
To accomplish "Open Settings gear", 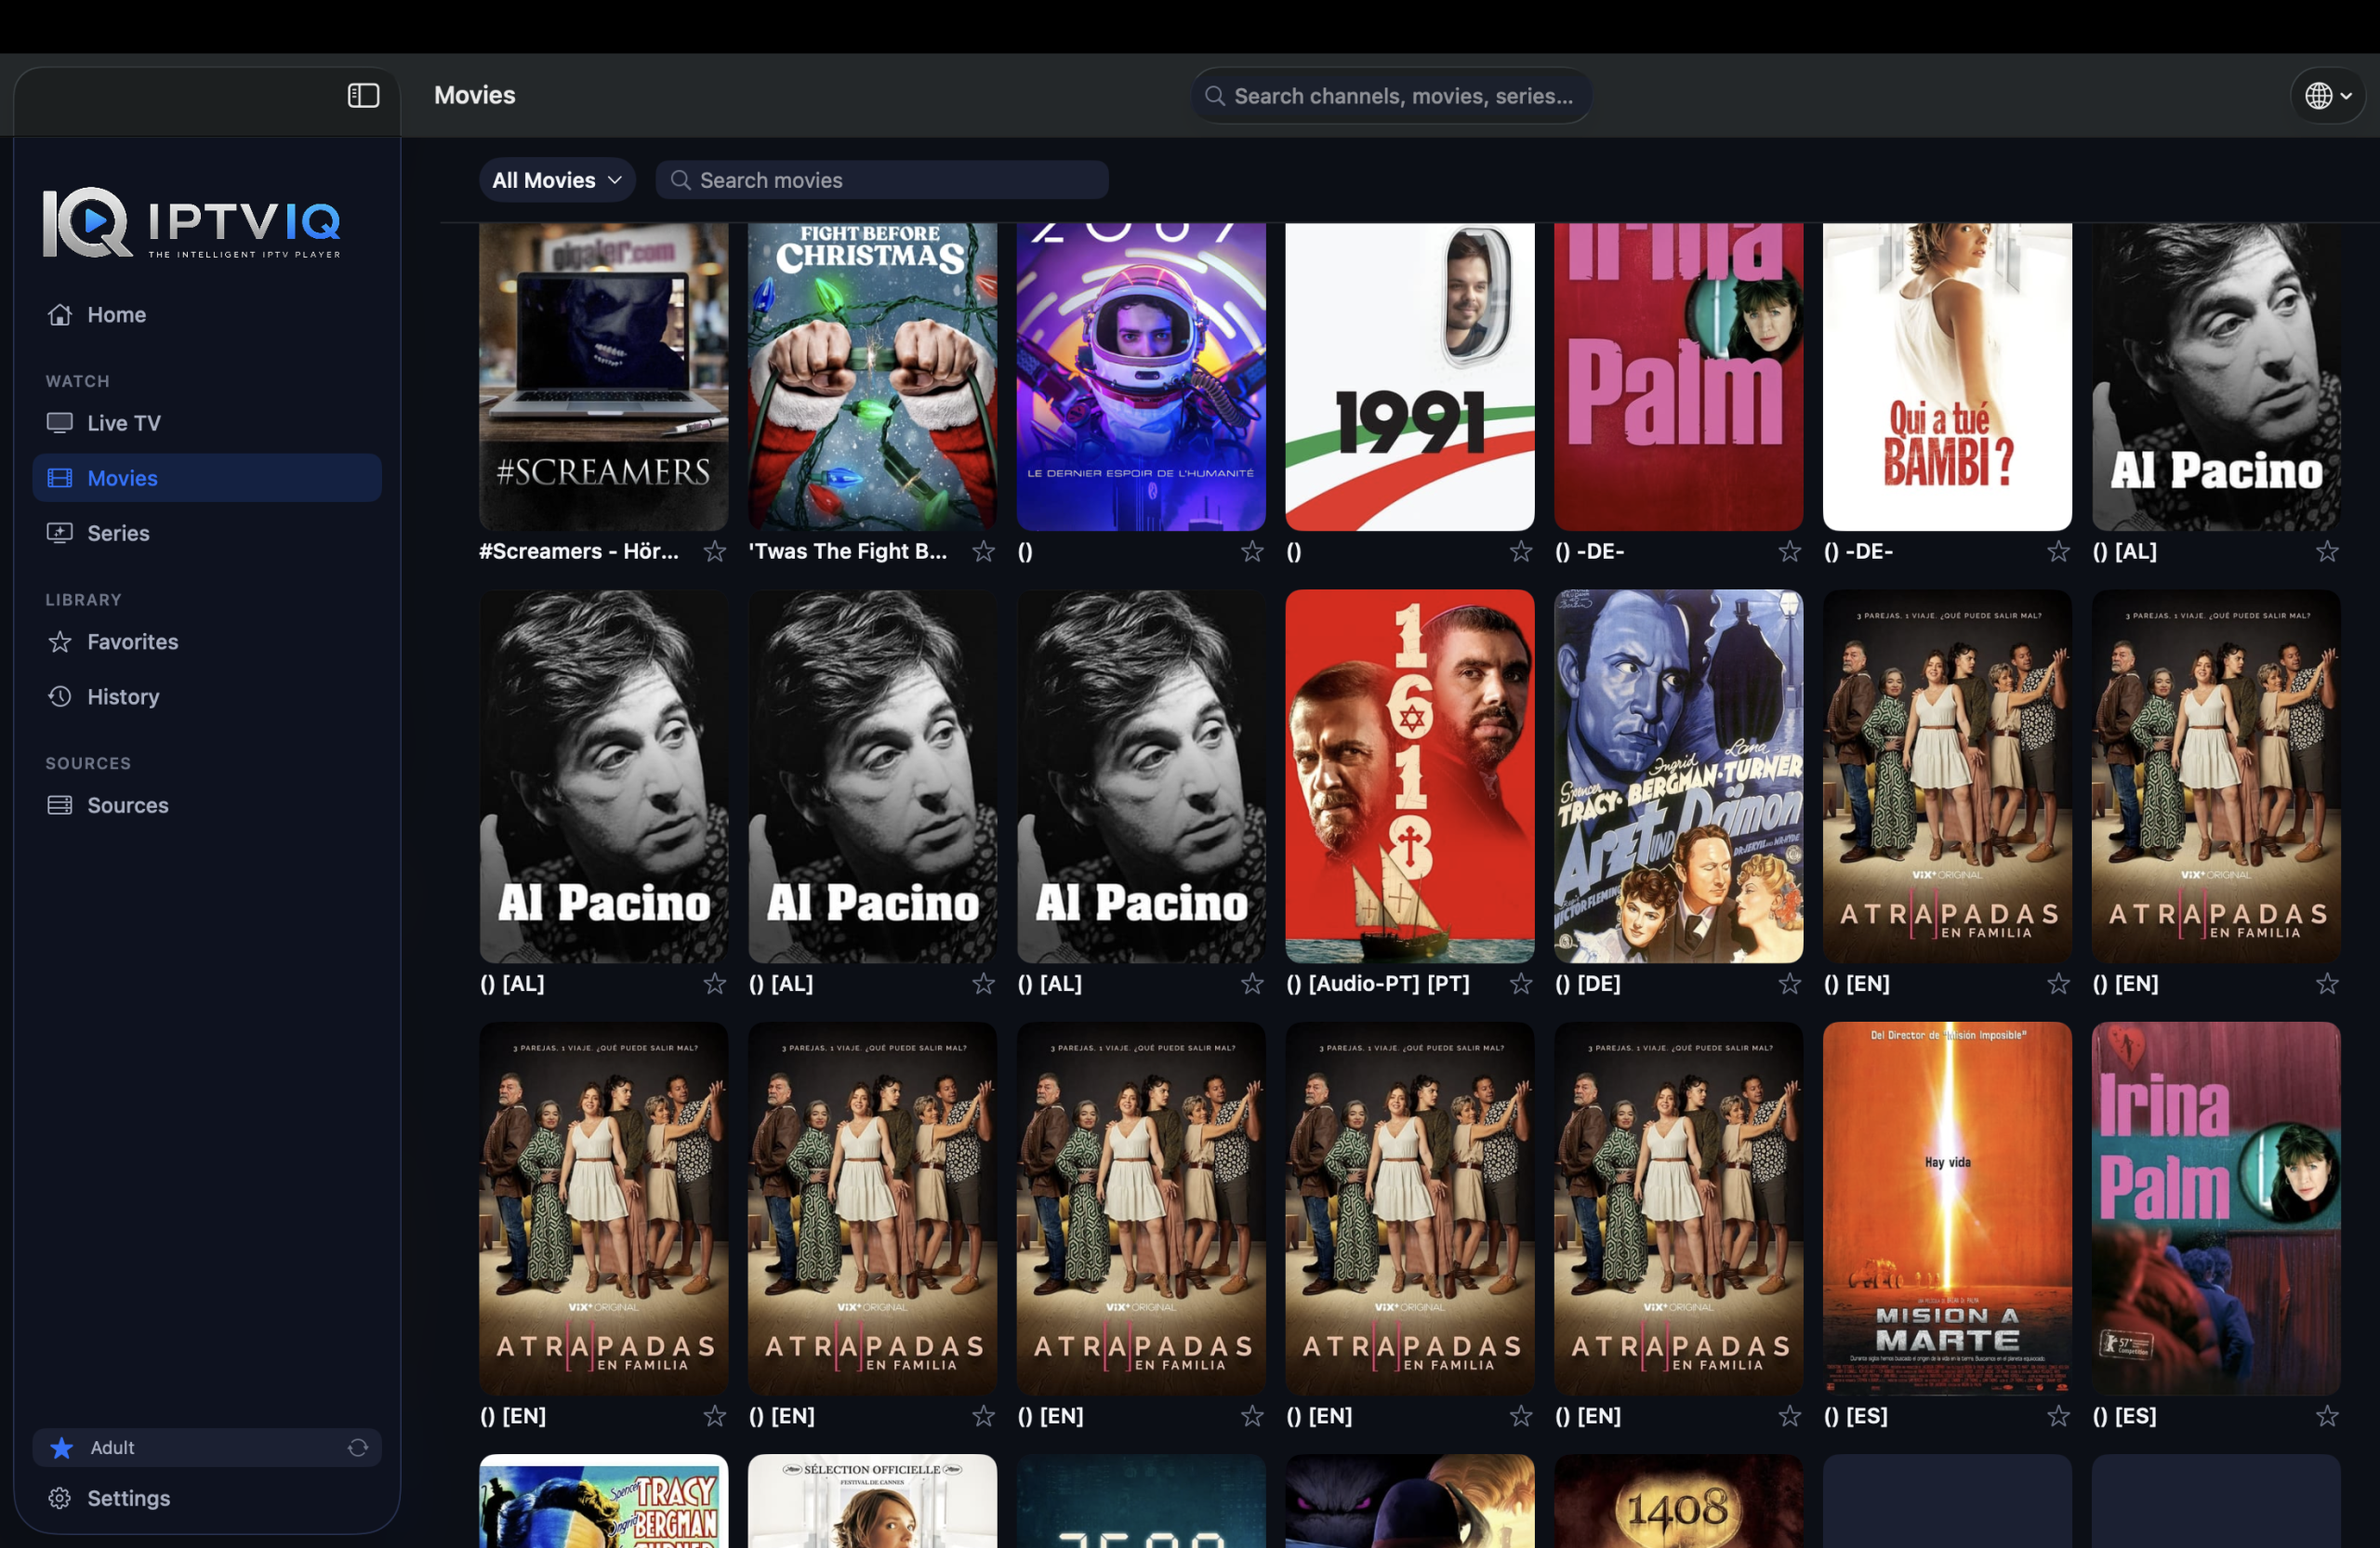I will click(60, 1498).
